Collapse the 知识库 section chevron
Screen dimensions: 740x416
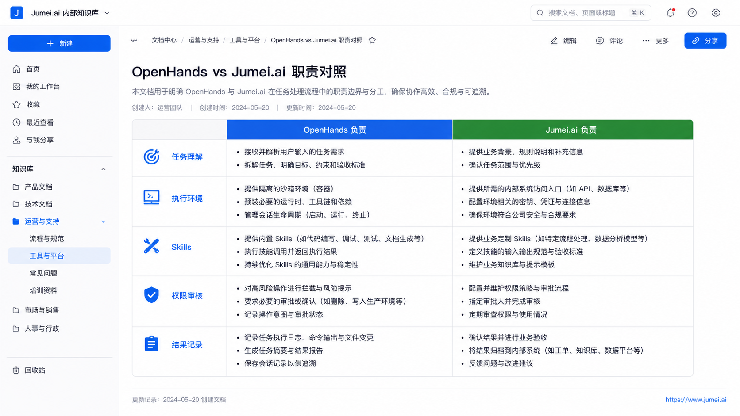(103, 169)
